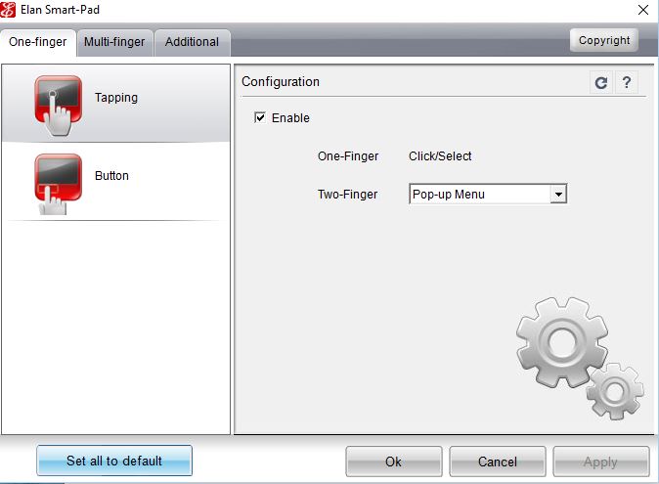This screenshot has width=659, height=484.
Task: Confirm settings with Ok button
Action: (x=394, y=462)
